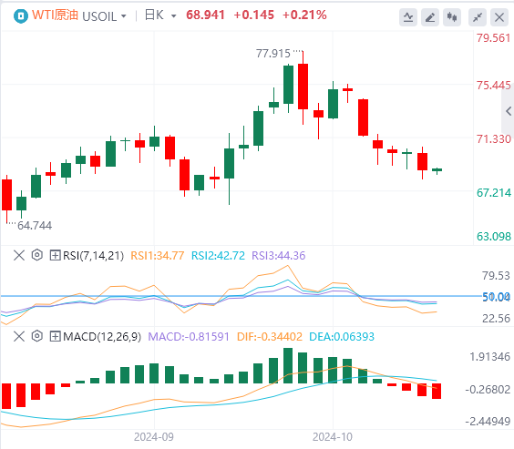Screen dimensions: 514x449
Task: Click the WTI crude oil symbol logo icon
Action: click(21, 16)
